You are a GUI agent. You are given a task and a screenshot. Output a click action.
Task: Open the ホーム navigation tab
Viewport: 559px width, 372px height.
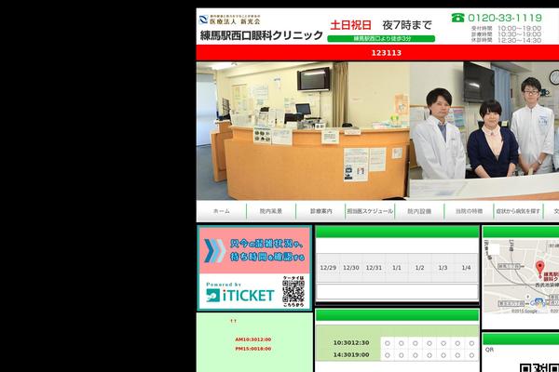222,211
